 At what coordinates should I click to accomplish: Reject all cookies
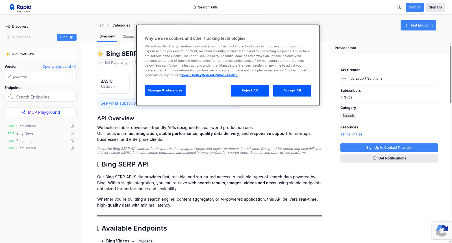250,91
